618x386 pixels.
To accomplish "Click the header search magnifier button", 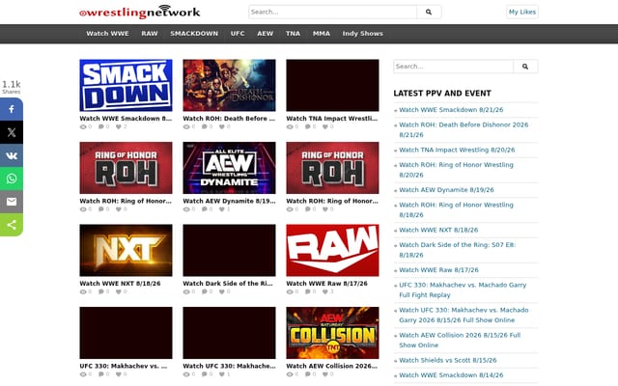I will coord(429,12).
